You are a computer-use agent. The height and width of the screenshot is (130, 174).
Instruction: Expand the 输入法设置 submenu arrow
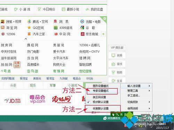[149, 86]
